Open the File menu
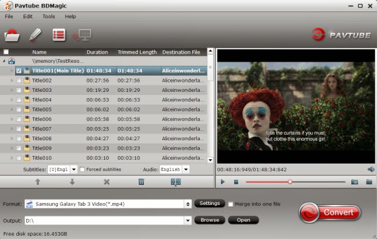Screen dimensions: 377x239 9,16
